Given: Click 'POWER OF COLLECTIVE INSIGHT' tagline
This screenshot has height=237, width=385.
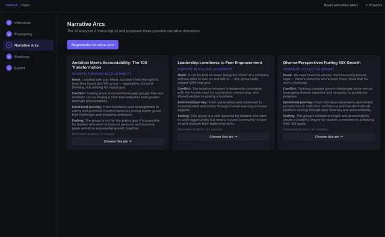Looking at the screenshot, I should (x=309, y=69).
